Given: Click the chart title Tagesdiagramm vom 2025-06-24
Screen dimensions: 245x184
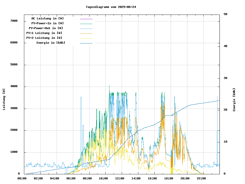Looking at the screenshot, I should [111, 7].
